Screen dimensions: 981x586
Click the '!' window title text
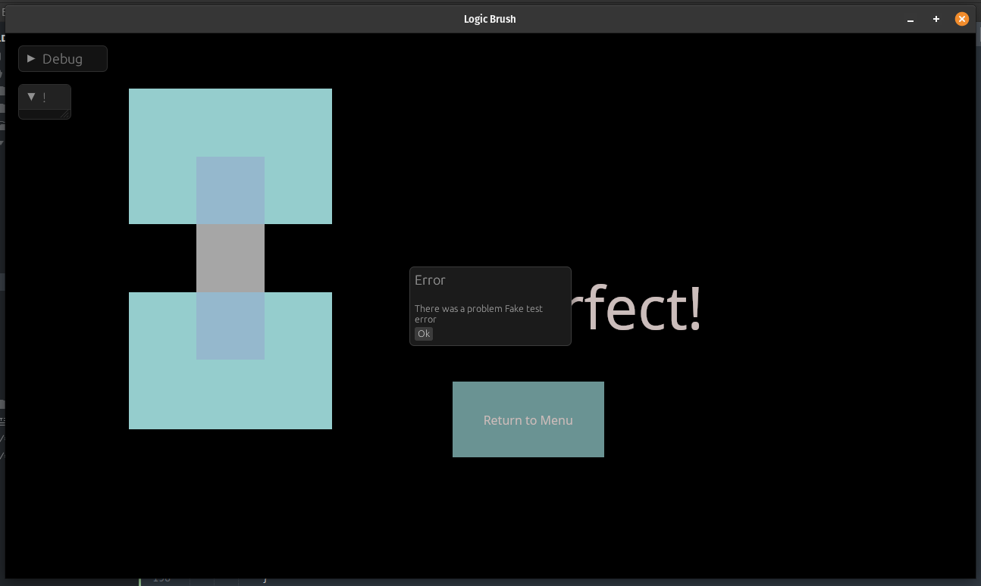pyautogui.click(x=44, y=98)
